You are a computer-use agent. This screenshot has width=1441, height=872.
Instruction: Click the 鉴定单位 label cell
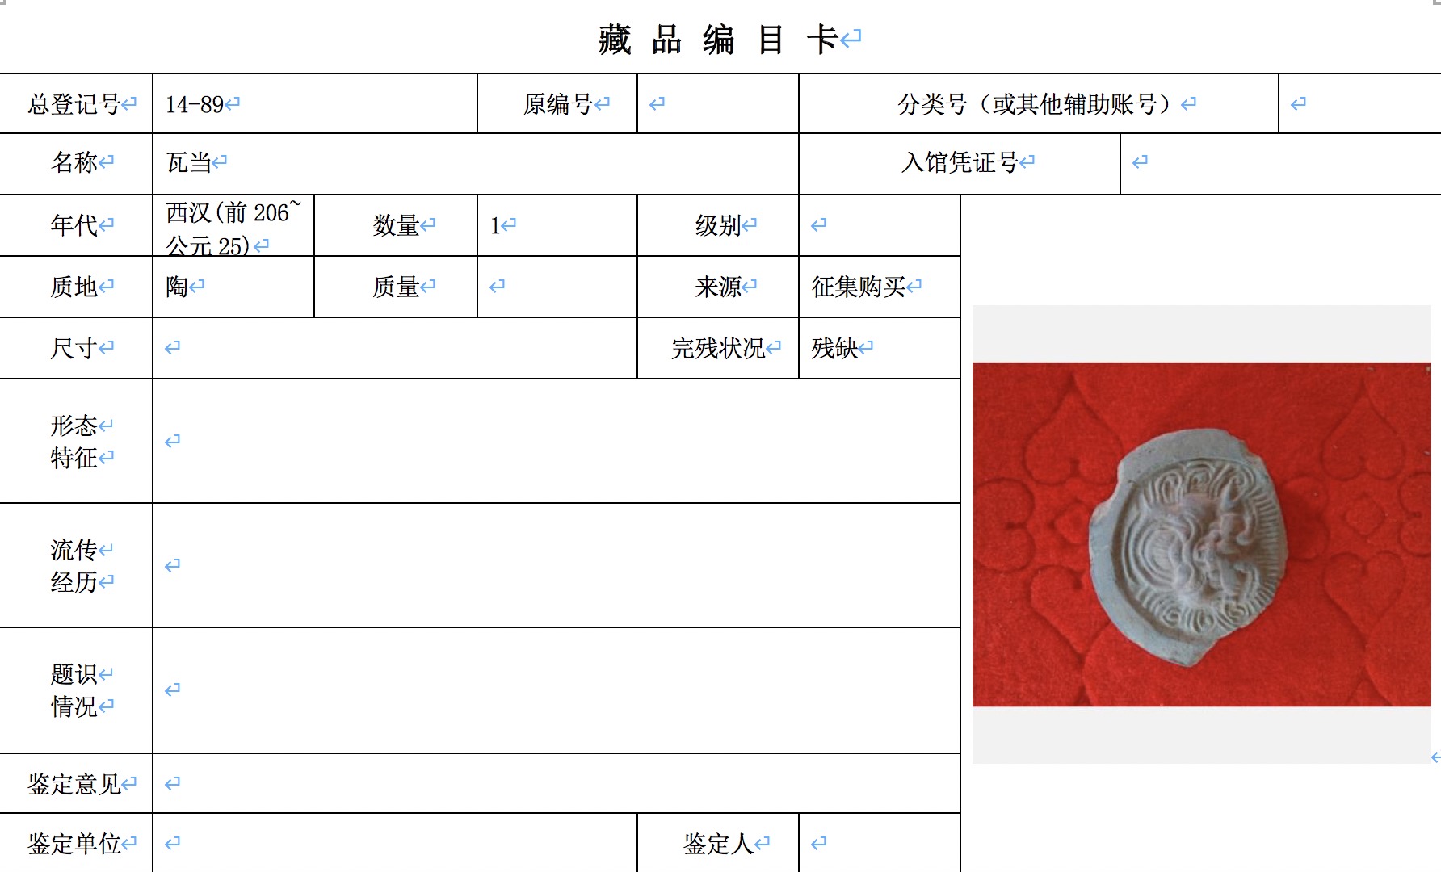pos(76,843)
